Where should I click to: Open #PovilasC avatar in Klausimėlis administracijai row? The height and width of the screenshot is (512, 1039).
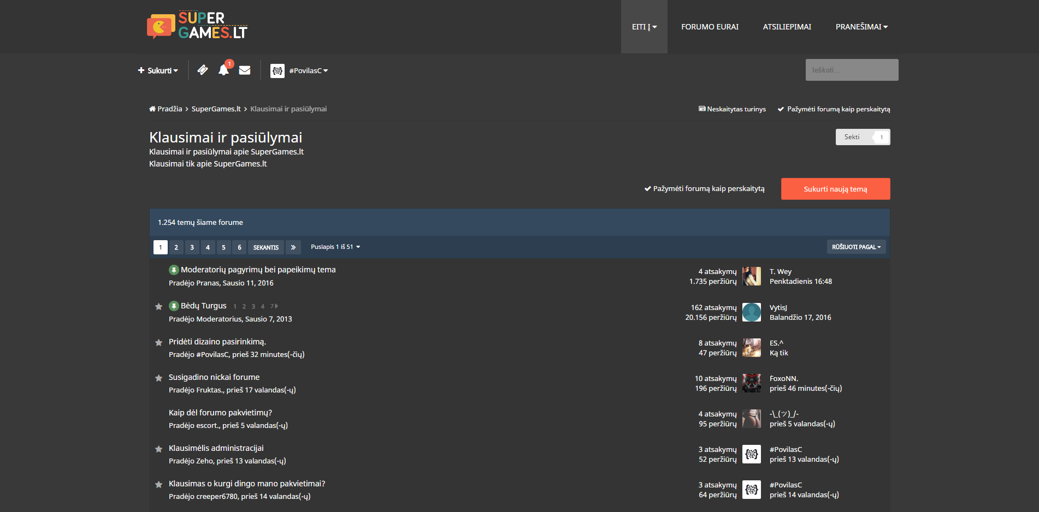pos(752,454)
